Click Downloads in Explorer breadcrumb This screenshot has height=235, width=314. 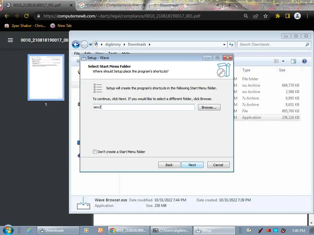pos(137,44)
